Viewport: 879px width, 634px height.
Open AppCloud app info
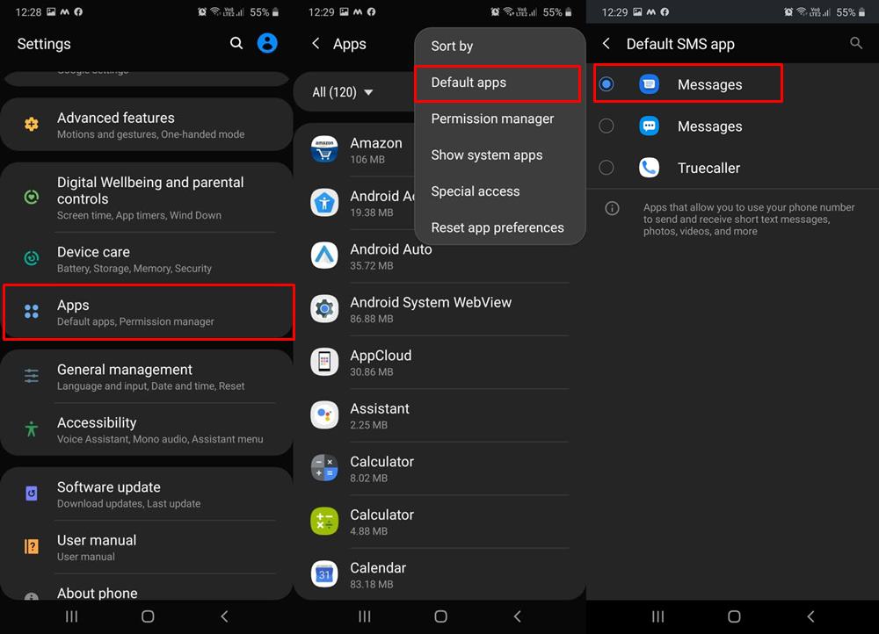click(439, 363)
